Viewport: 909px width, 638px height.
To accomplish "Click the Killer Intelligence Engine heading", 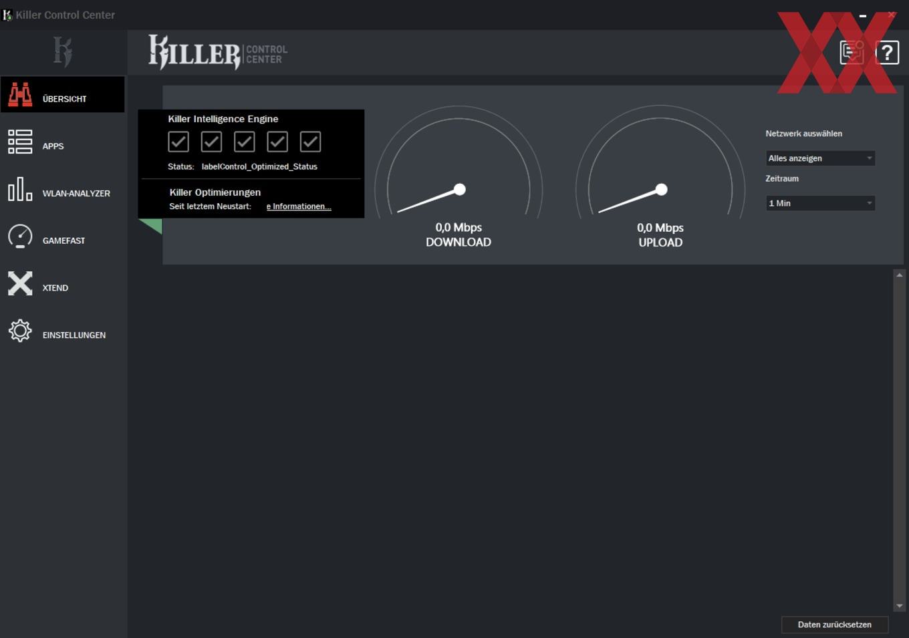I will [223, 119].
